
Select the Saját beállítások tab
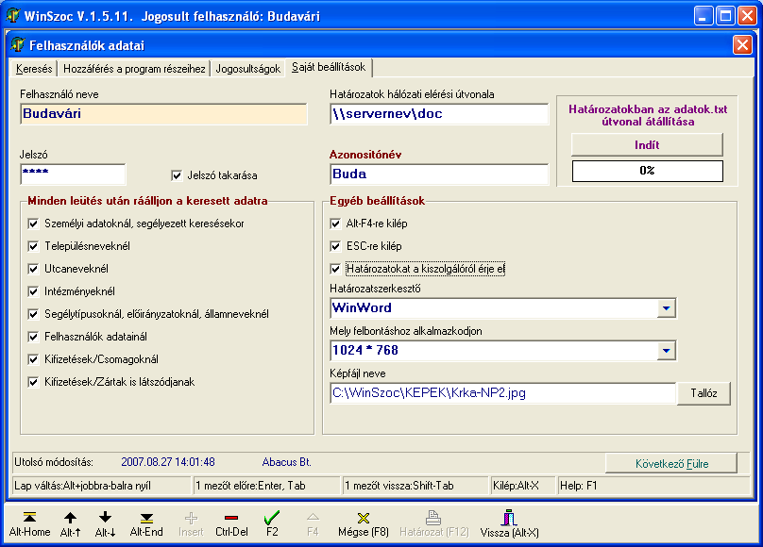point(329,67)
